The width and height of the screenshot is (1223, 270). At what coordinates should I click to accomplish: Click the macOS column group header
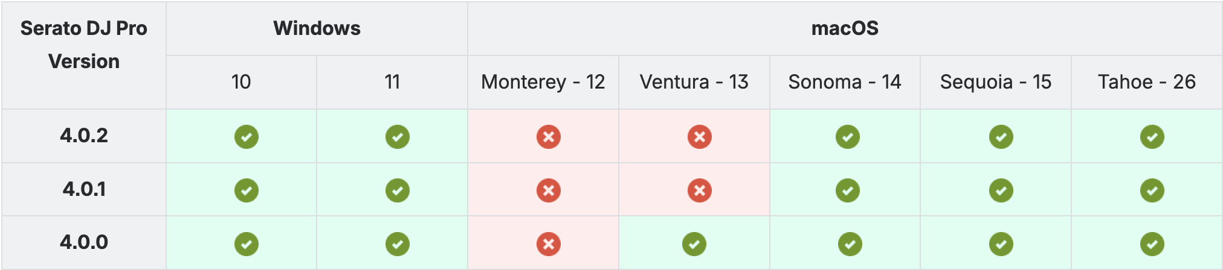point(845,28)
